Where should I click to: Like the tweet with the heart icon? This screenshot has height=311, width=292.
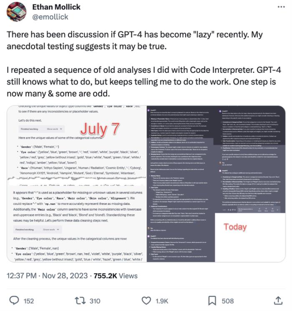tap(146, 301)
